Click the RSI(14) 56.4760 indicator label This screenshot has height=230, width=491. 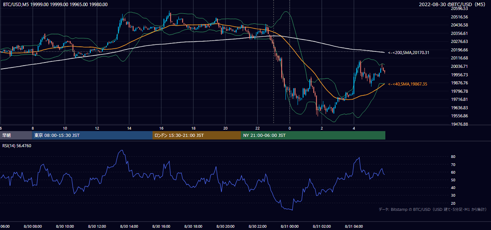pyautogui.click(x=17, y=146)
